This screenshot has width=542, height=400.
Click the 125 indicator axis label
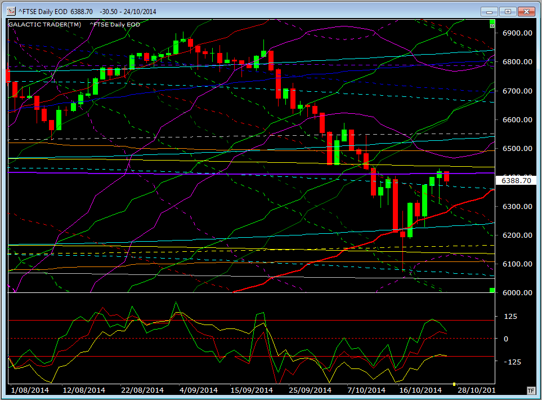click(x=510, y=317)
